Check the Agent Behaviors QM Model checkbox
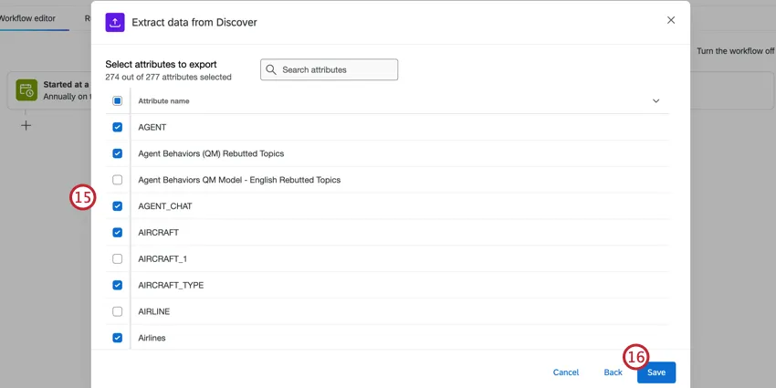776x388 pixels. coord(117,180)
